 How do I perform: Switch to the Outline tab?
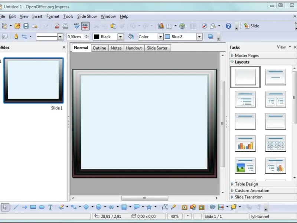tap(99, 48)
